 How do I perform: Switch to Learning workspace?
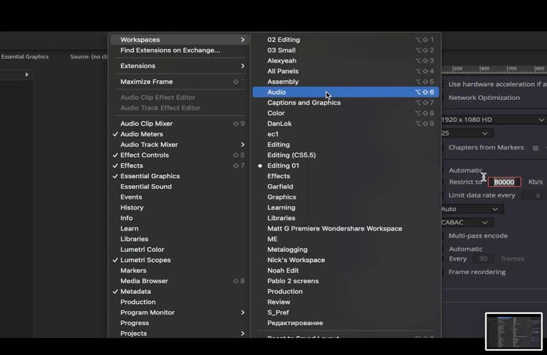(346, 207)
